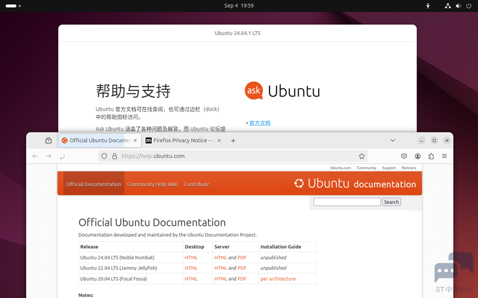Open Desktop HTML for Ubuntu 22.04 LTS
The height and width of the screenshot is (298, 478).
pos(191,268)
